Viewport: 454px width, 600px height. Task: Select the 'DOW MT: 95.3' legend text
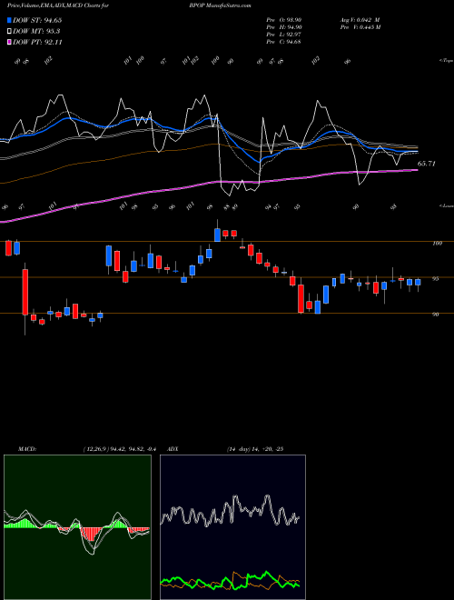pyautogui.click(x=36, y=32)
